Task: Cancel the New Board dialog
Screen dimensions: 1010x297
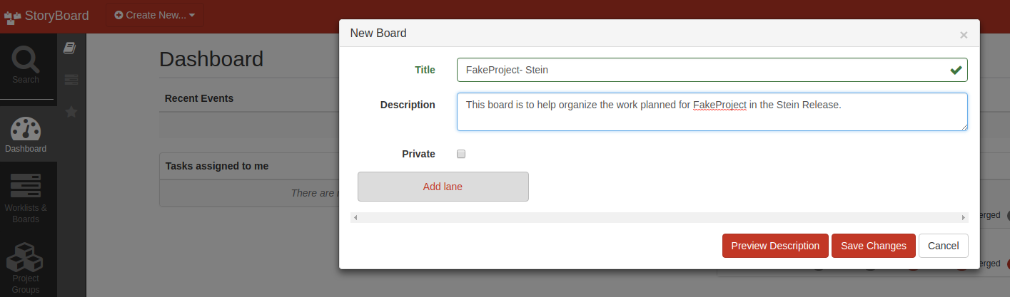Action: [943, 246]
